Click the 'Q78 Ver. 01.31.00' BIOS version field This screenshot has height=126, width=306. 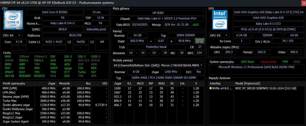[x=177, y=25]
